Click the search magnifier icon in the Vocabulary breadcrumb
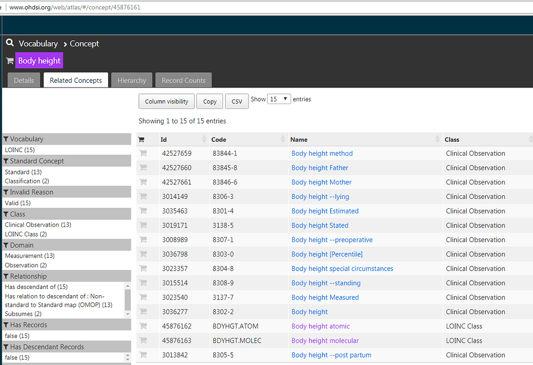This screenshot has height=365, width=533. click(9, 43)
